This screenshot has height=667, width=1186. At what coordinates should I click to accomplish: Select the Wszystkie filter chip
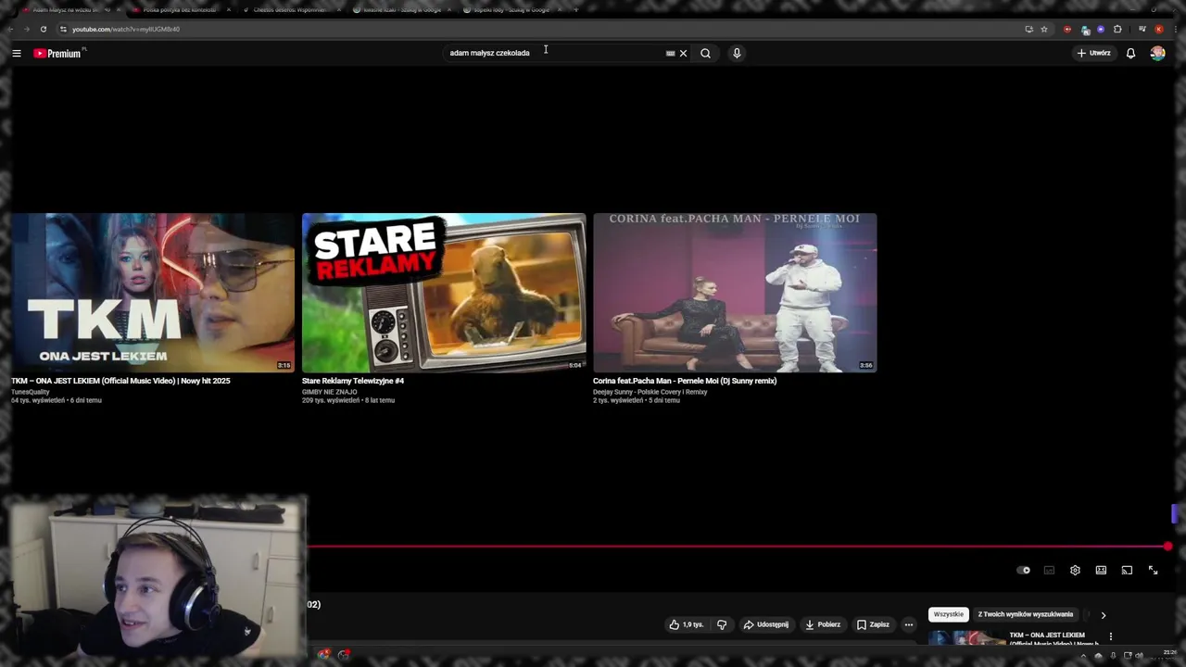(948, 614)
